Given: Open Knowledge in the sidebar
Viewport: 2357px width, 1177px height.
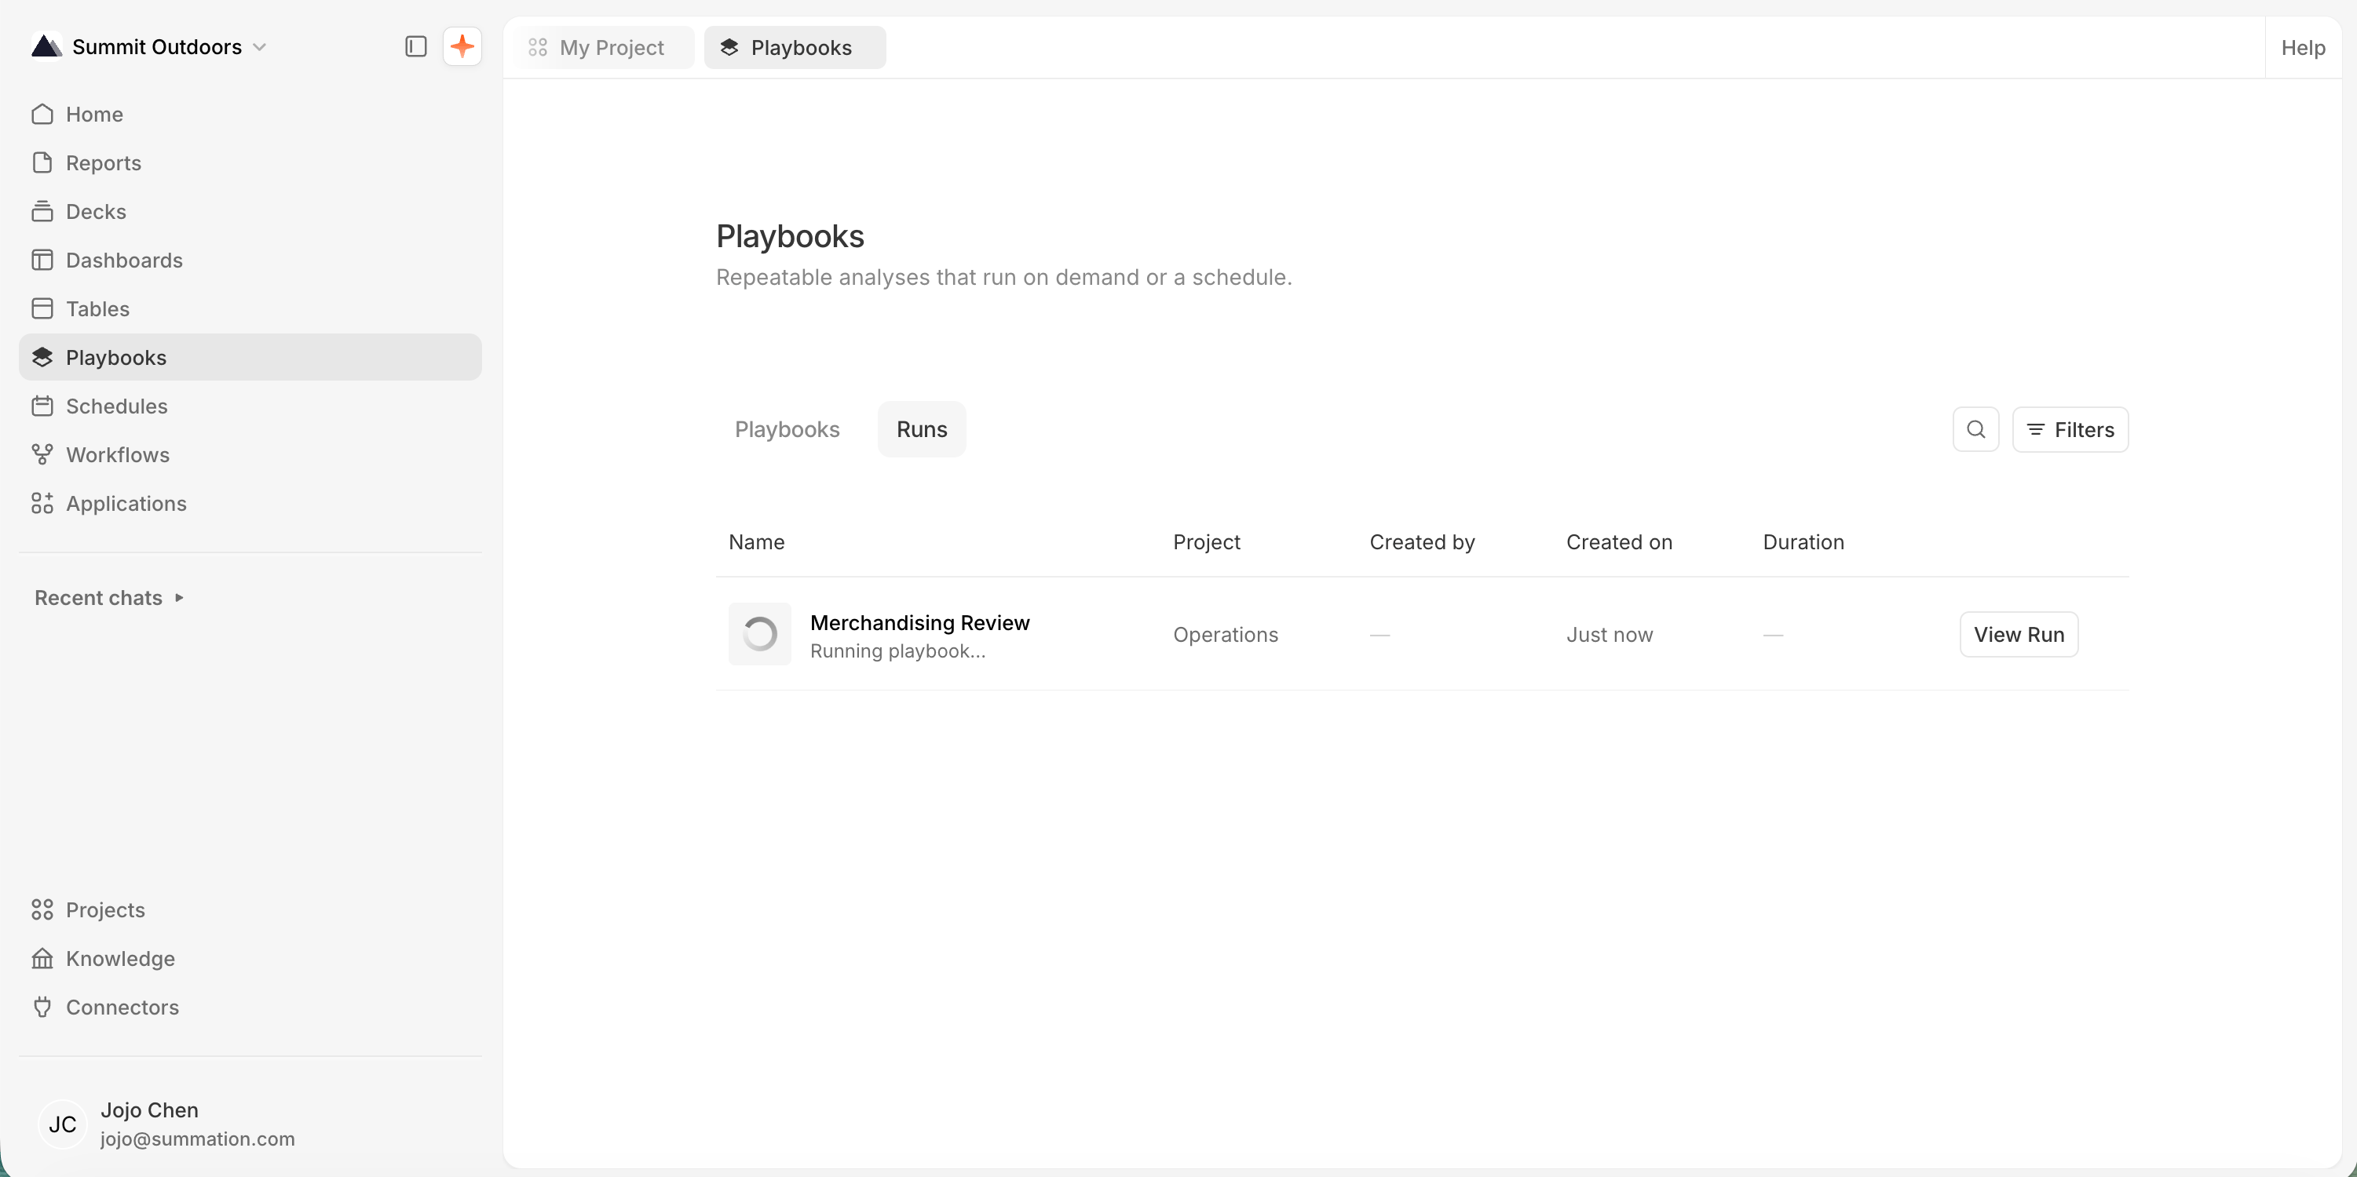Looking at the screenshot, I should pos(250,958).
